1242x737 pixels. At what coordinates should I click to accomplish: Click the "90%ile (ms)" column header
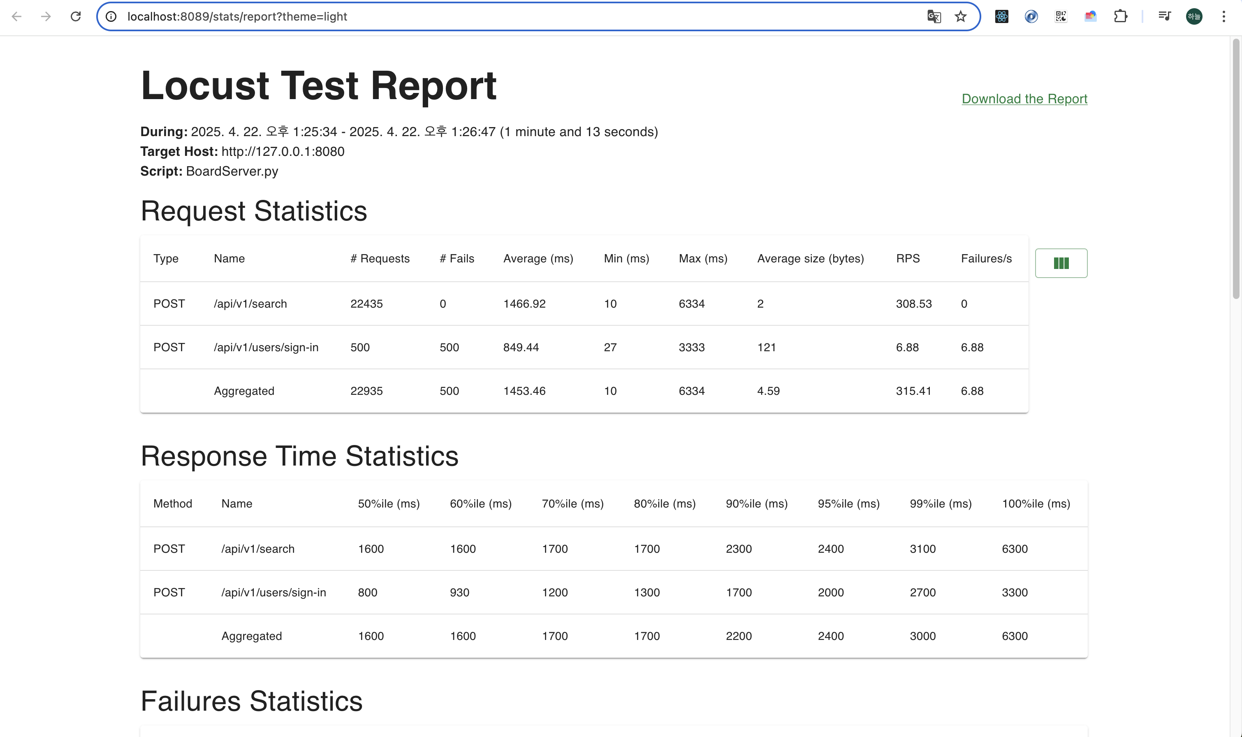click(x=757, y=504)
